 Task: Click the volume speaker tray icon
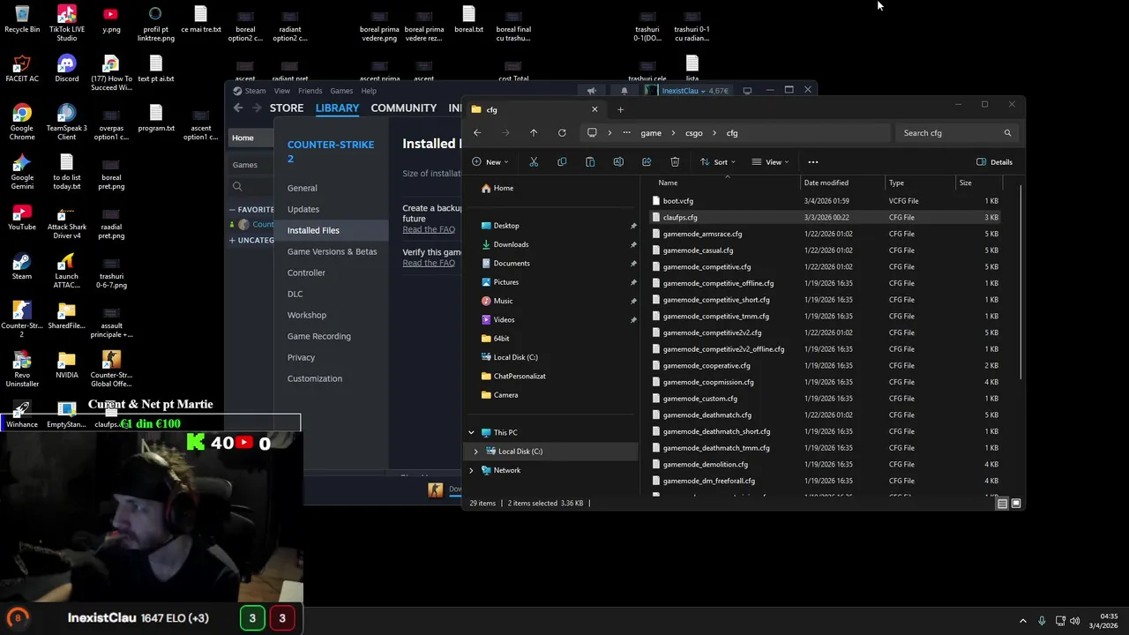(1075, 621)
